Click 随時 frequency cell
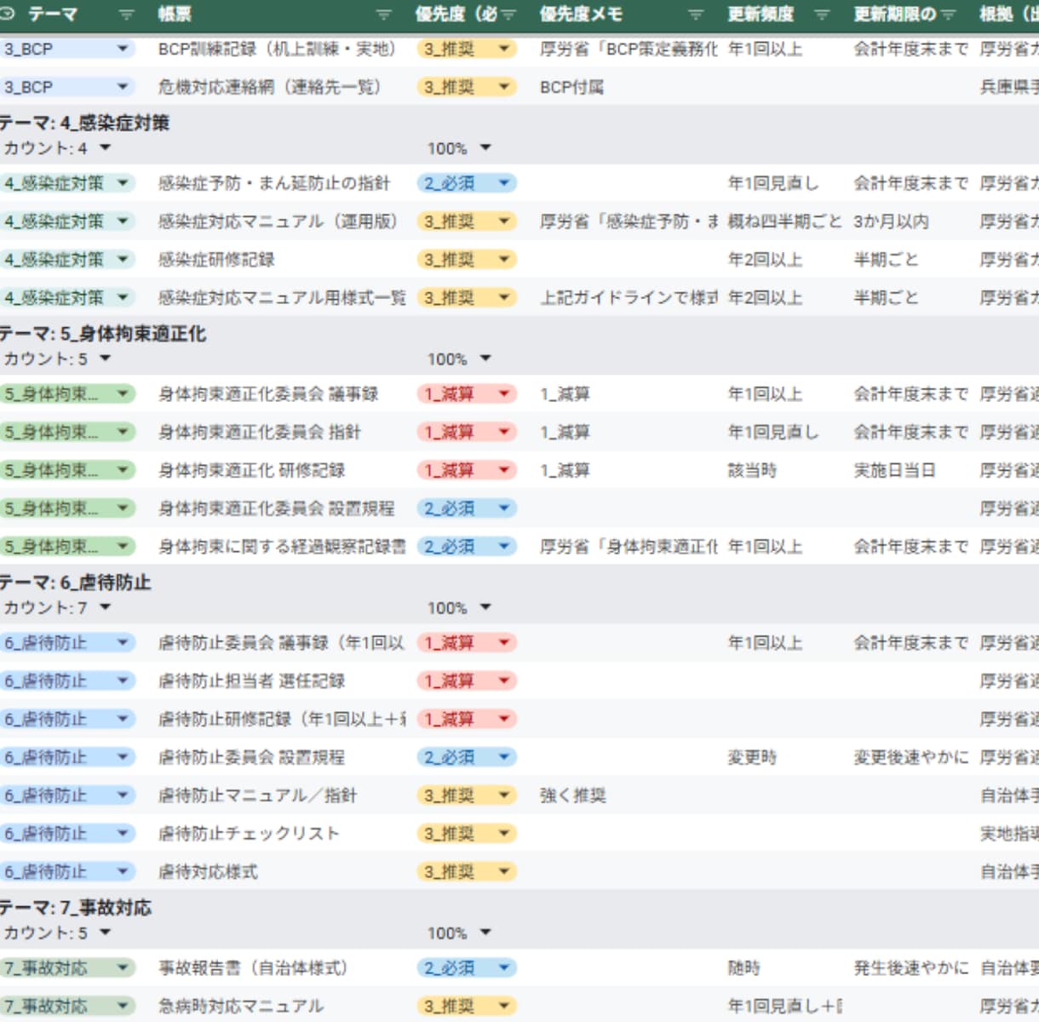Image resolution: width=1039 pixels, height=1022 pixels. coord(744,968)
